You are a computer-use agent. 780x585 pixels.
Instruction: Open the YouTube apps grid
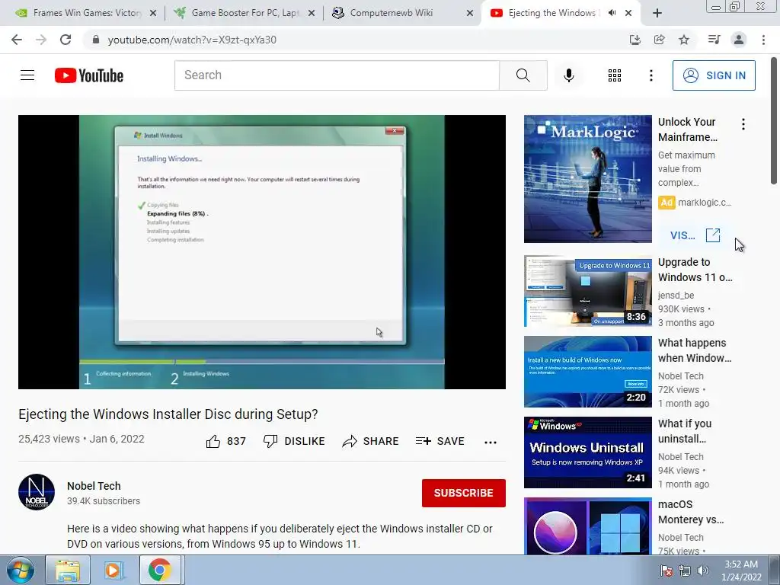[x=615, y=75]
